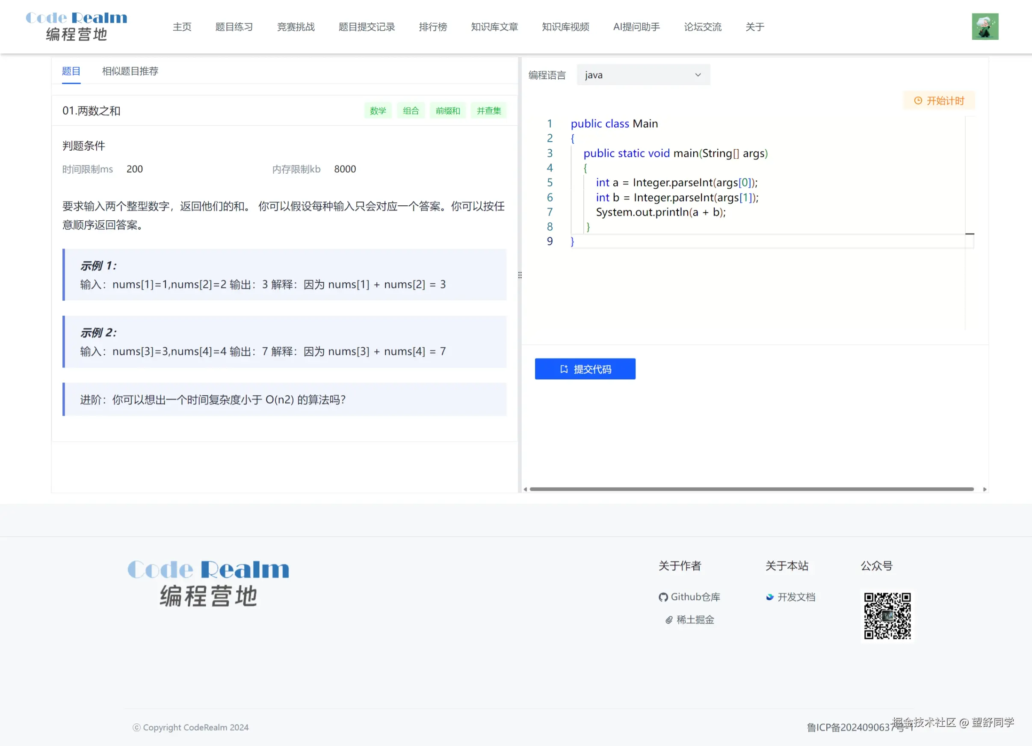Click the panel splitter drag handle
The width and height of the screenshot is (1032, 746).
[520, 275]
